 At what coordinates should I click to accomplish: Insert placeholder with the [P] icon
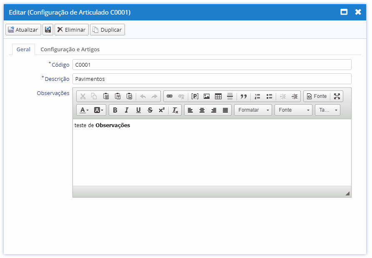pos(195,96)
